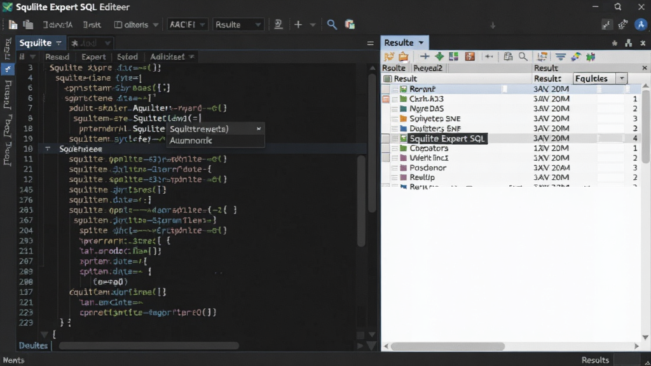Image resolution: width=651 pixels, height=366 pixels.
Task: Open the Squulite tab dropdown arrow
Action: [x=58, y=43]
